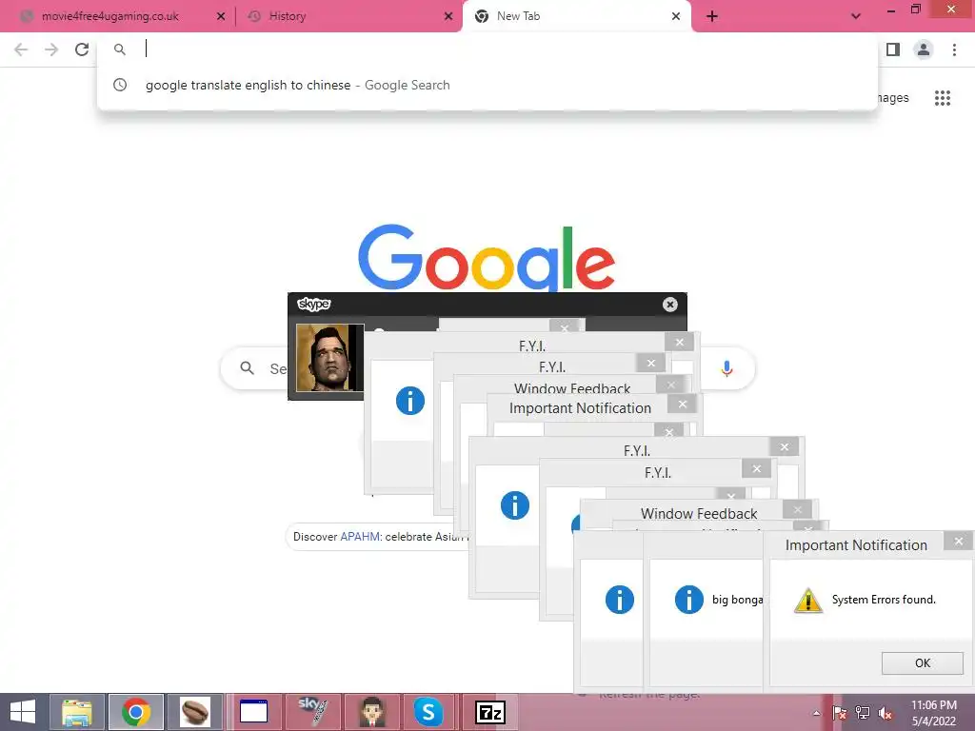Close the movie4free4ugaming.co.uk tab
Viewport: 975px width, 731px height.
221,16
